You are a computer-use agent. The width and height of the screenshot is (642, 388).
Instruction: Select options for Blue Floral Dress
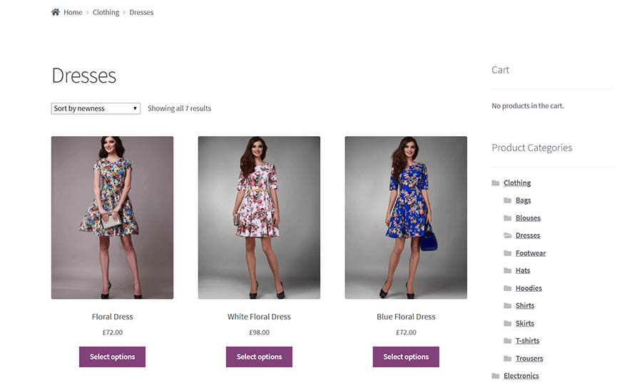tap(406, 357)
